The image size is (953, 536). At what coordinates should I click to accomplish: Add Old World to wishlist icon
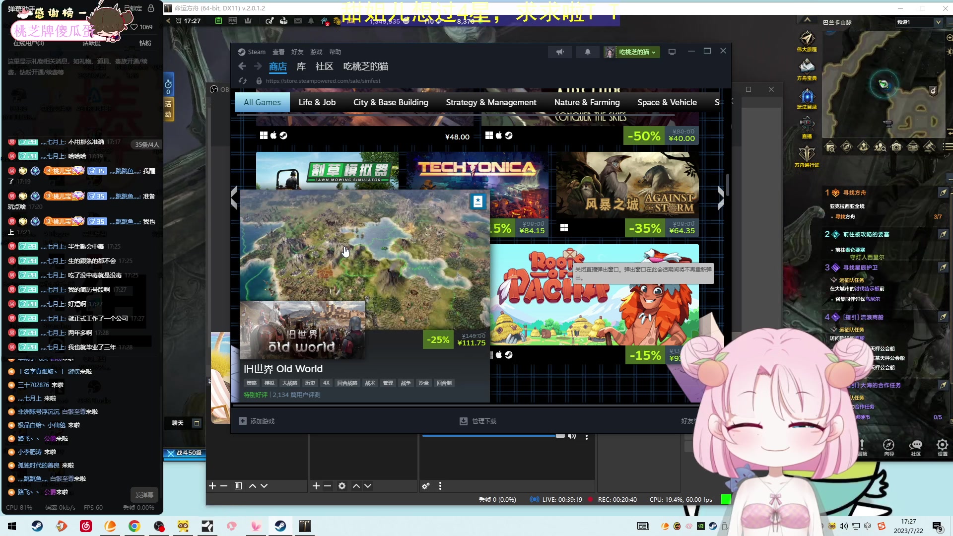(477, 201)
